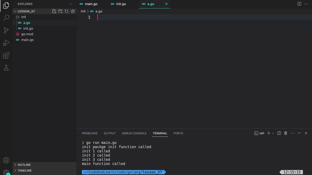Refresh the Explorer file tree
312x175 pixels.
(66, 11)
